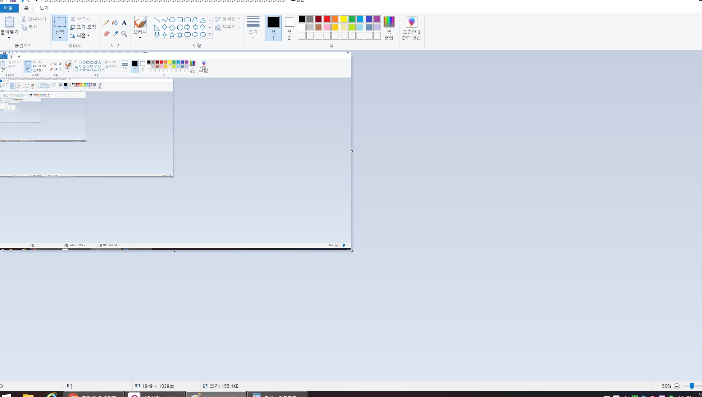Open 크기 (Size) line thickness dropdown

[253, 28]
